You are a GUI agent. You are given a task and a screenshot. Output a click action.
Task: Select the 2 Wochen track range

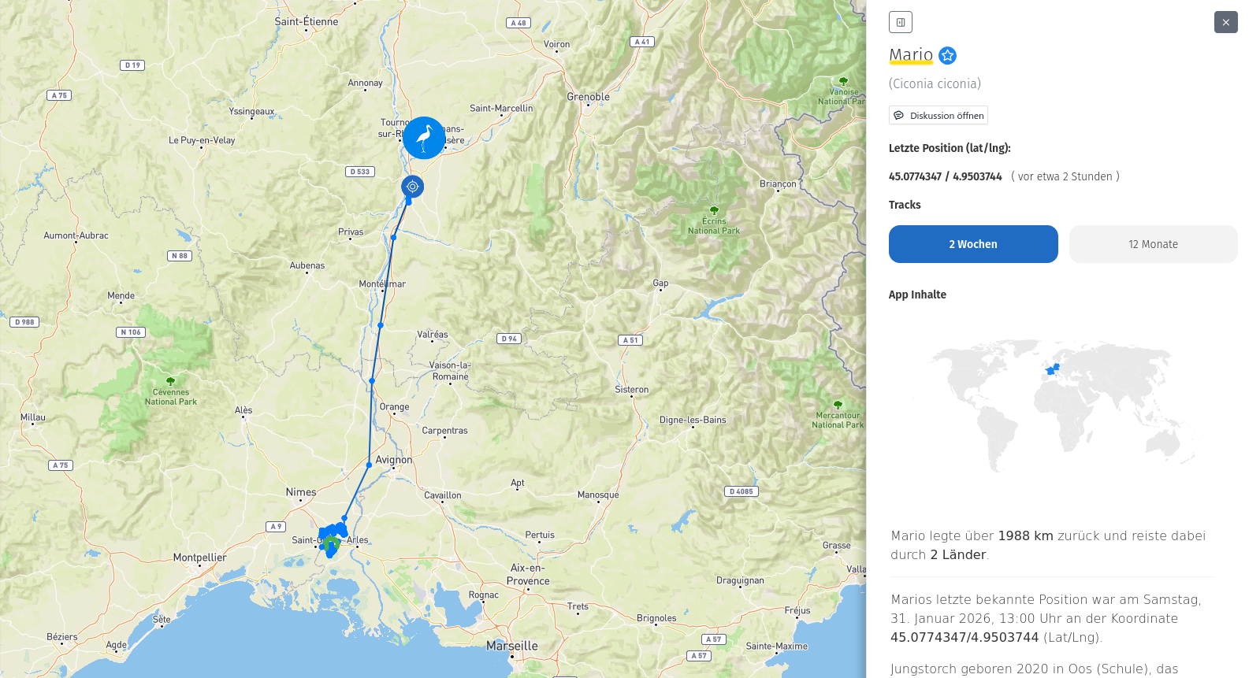click(972, 244)
